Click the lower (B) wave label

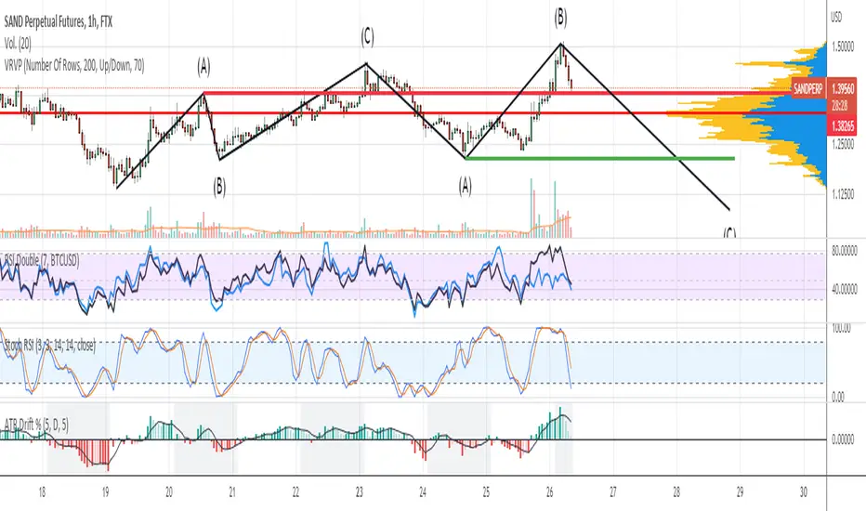click(219, 188)
